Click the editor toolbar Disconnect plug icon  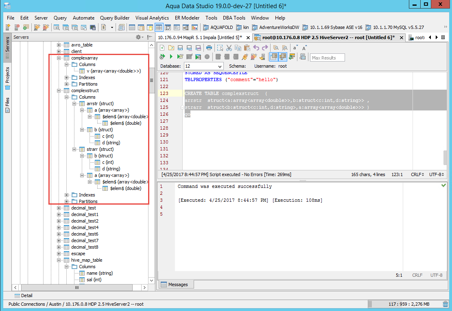(254, 57)
